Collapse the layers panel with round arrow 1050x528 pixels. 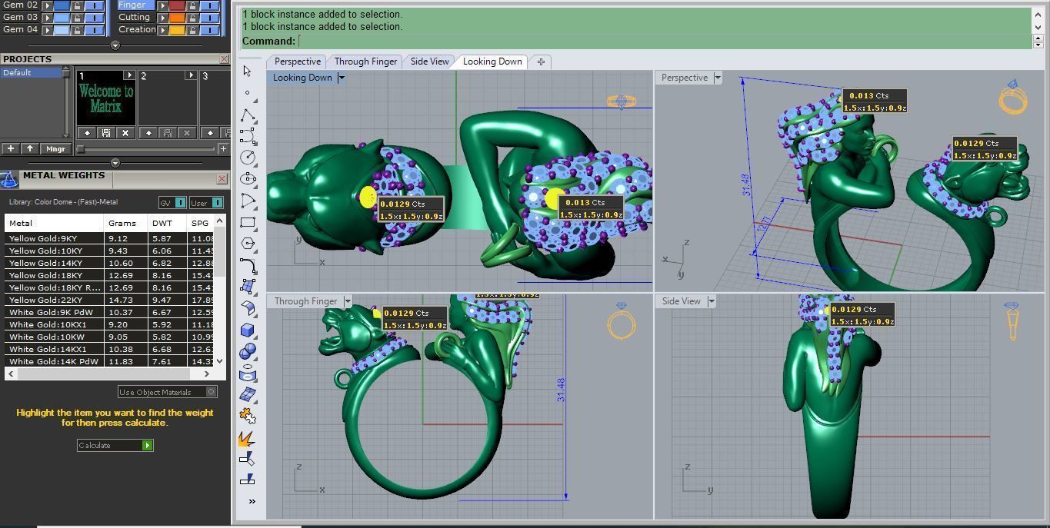coord(115,45)
